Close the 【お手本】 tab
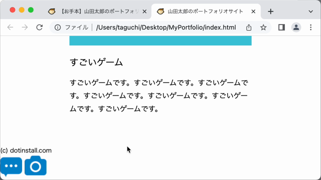The width and height of the screenshot is (321, 180). click(x=144, y=11)
